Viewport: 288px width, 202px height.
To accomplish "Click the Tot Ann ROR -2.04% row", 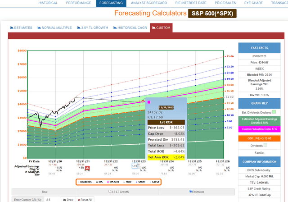I will tap(166, 157).
